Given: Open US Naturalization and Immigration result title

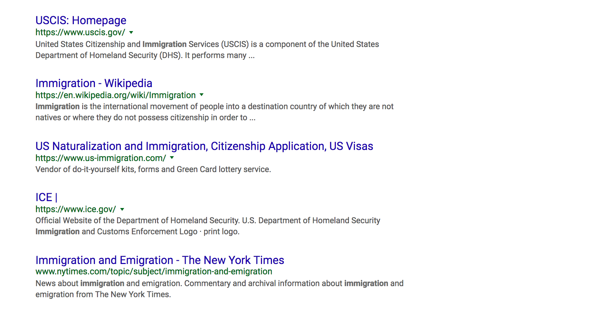Looking at the screenshot, I should pos(204,146).
